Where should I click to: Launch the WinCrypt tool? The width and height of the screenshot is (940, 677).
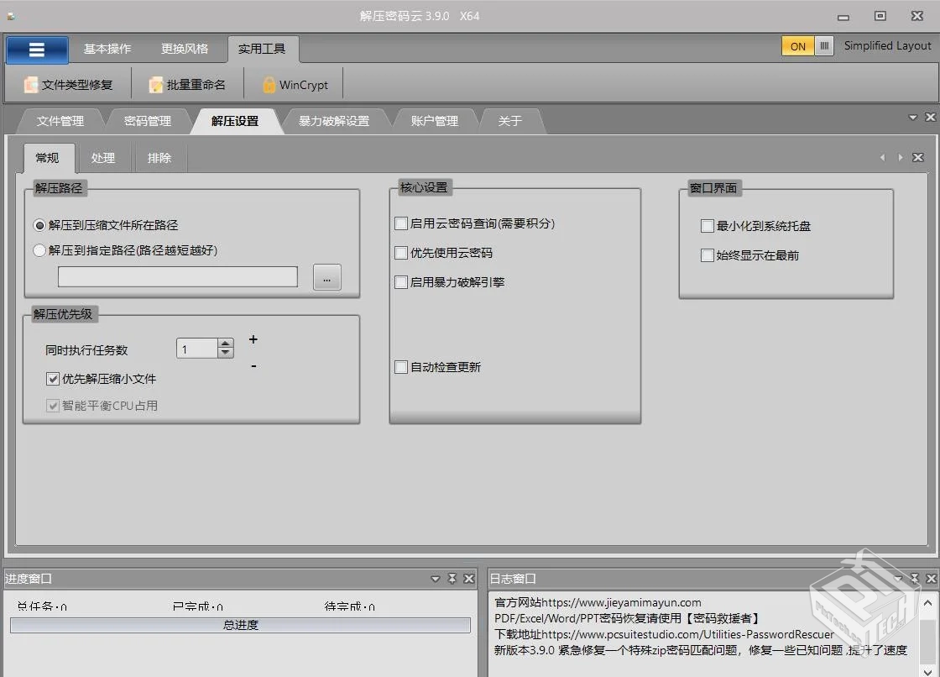coord(293,84)
